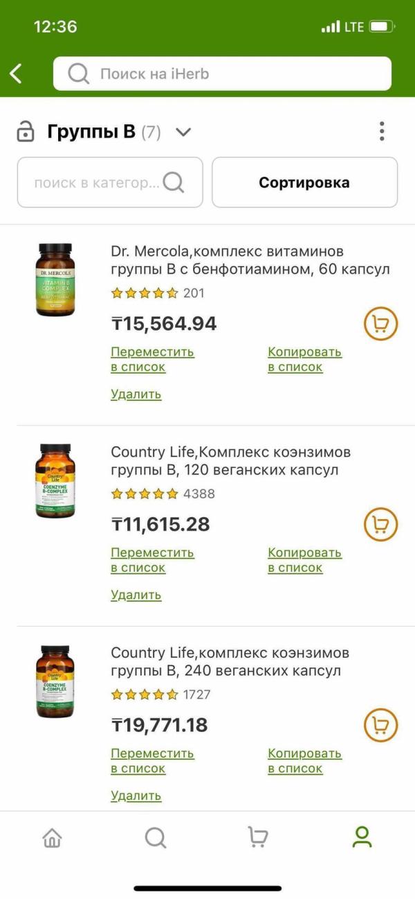Click Переместить в список for Country Life 120

pyautogui.click(x=152, y=560)
